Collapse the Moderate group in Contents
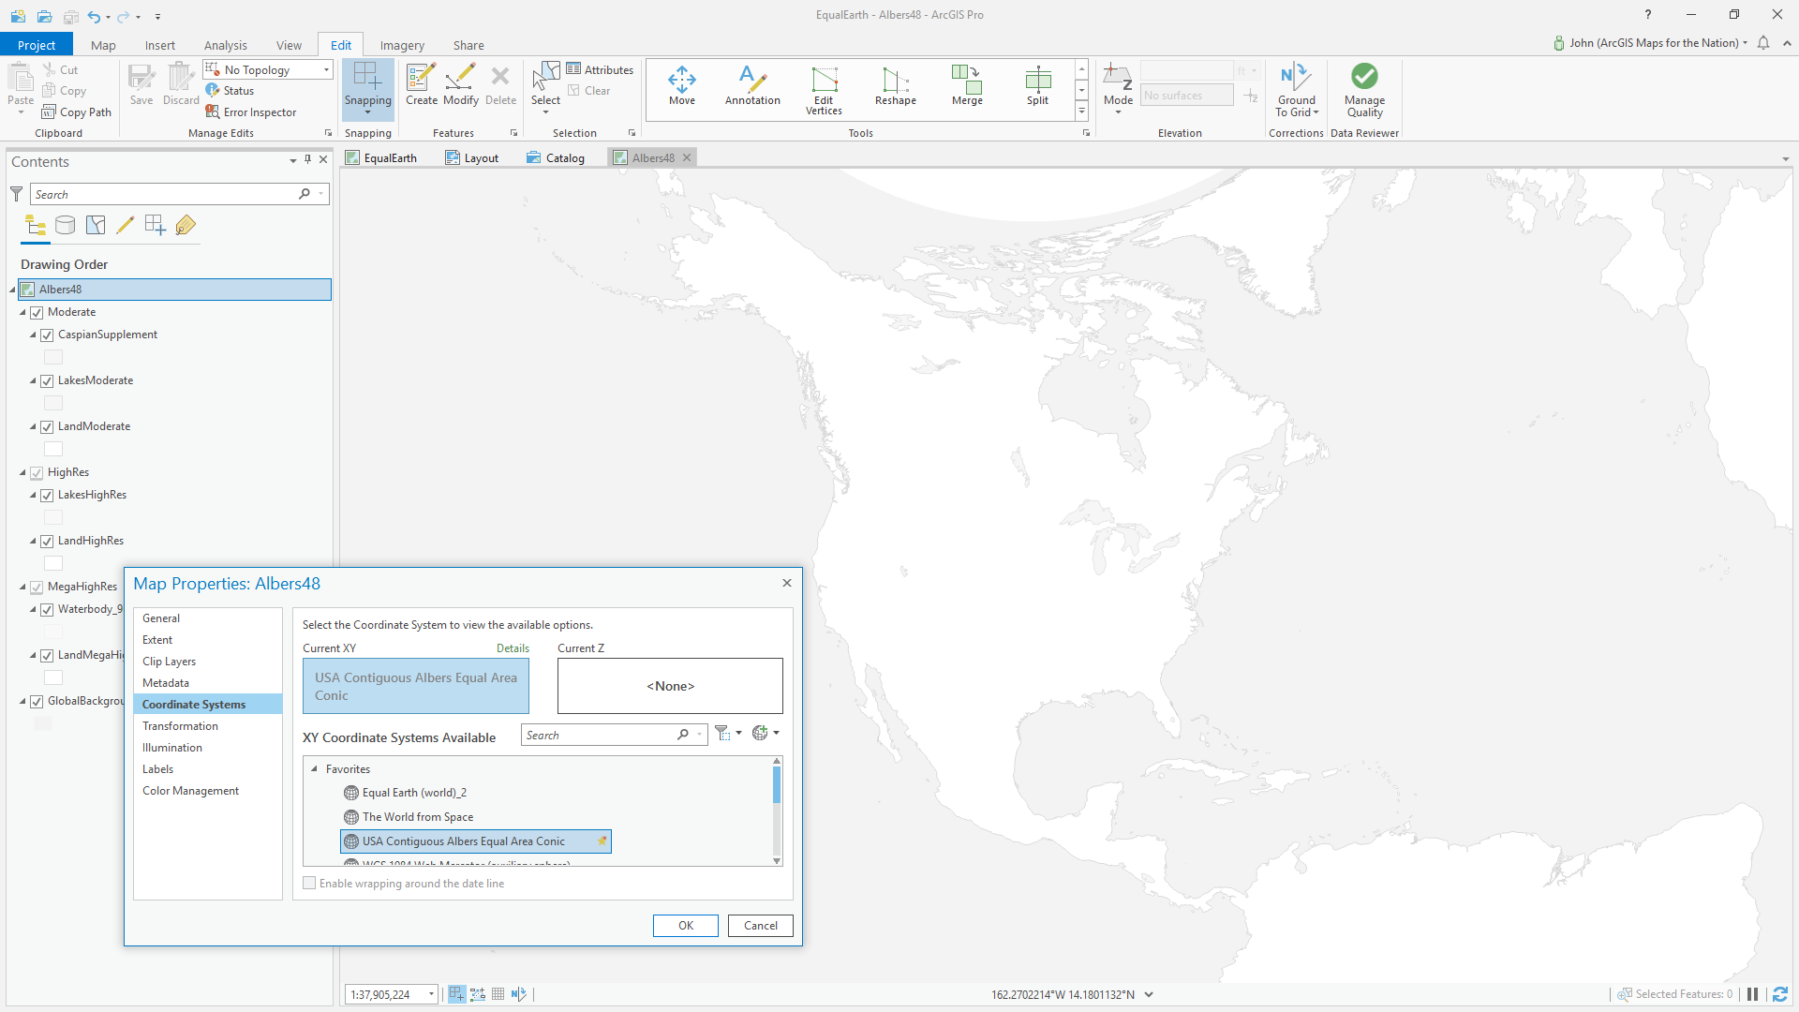1799x1012 pixels. click(x=22, y=312)
